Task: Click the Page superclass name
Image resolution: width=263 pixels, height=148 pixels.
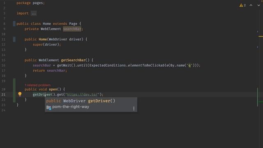Action: click(x=73, y=24)
